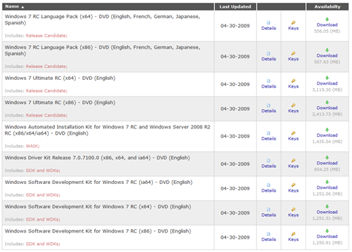Click the Download link for Windows Automated Installation Kit
Viewport: 352px width, 252px height.
[327, 135]
